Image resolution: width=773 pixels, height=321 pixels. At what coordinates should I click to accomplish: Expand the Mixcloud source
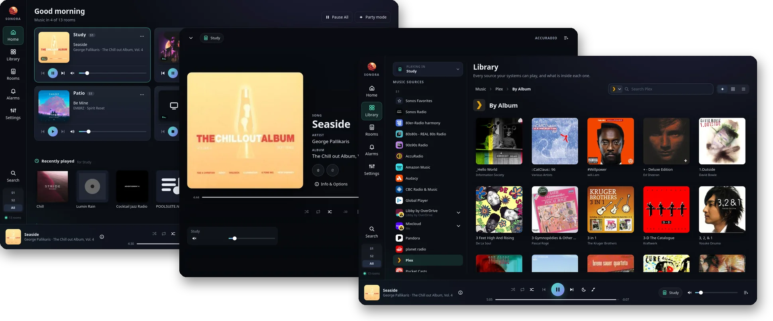(458, 226)
